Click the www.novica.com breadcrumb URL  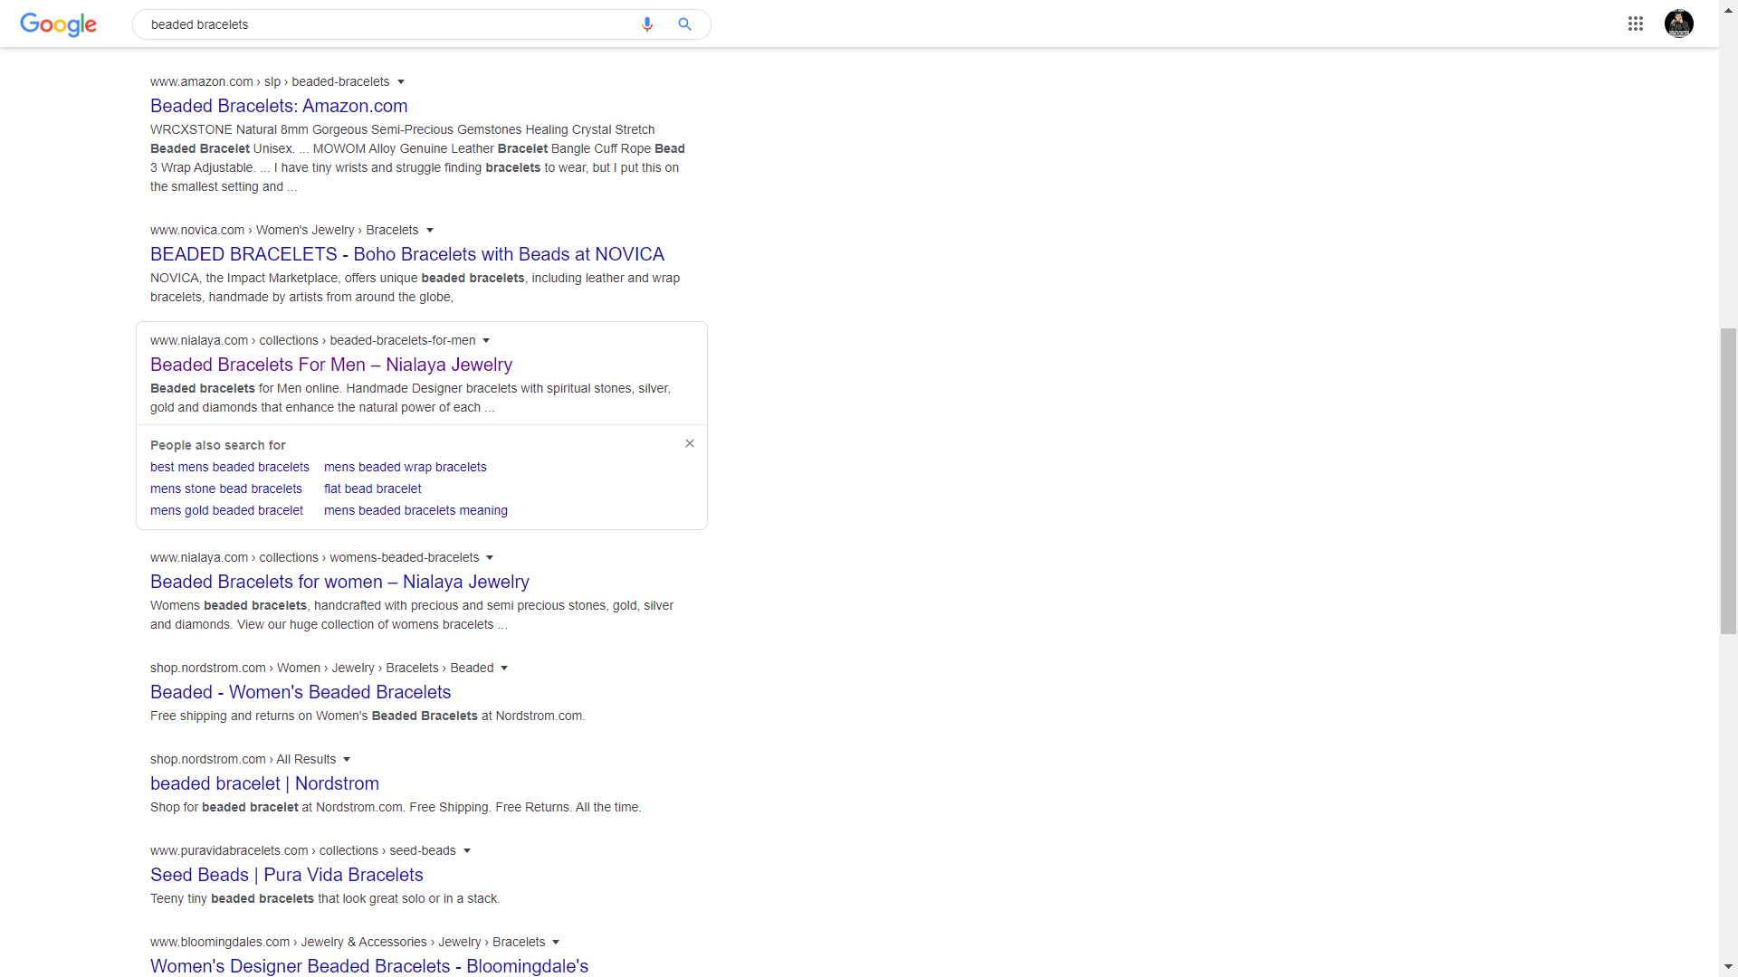click(x=284, y=230)
